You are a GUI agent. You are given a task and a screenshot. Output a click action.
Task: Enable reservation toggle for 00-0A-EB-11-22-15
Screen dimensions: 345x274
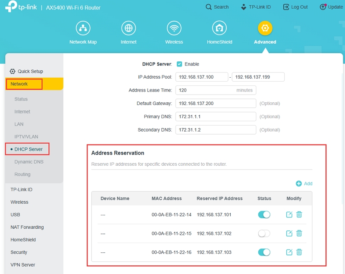[x=264, y=233]
